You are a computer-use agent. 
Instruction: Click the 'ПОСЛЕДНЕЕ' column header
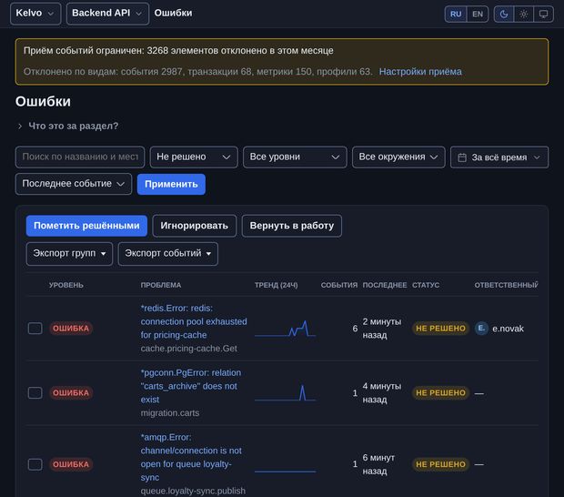click(x=385, y=285)
